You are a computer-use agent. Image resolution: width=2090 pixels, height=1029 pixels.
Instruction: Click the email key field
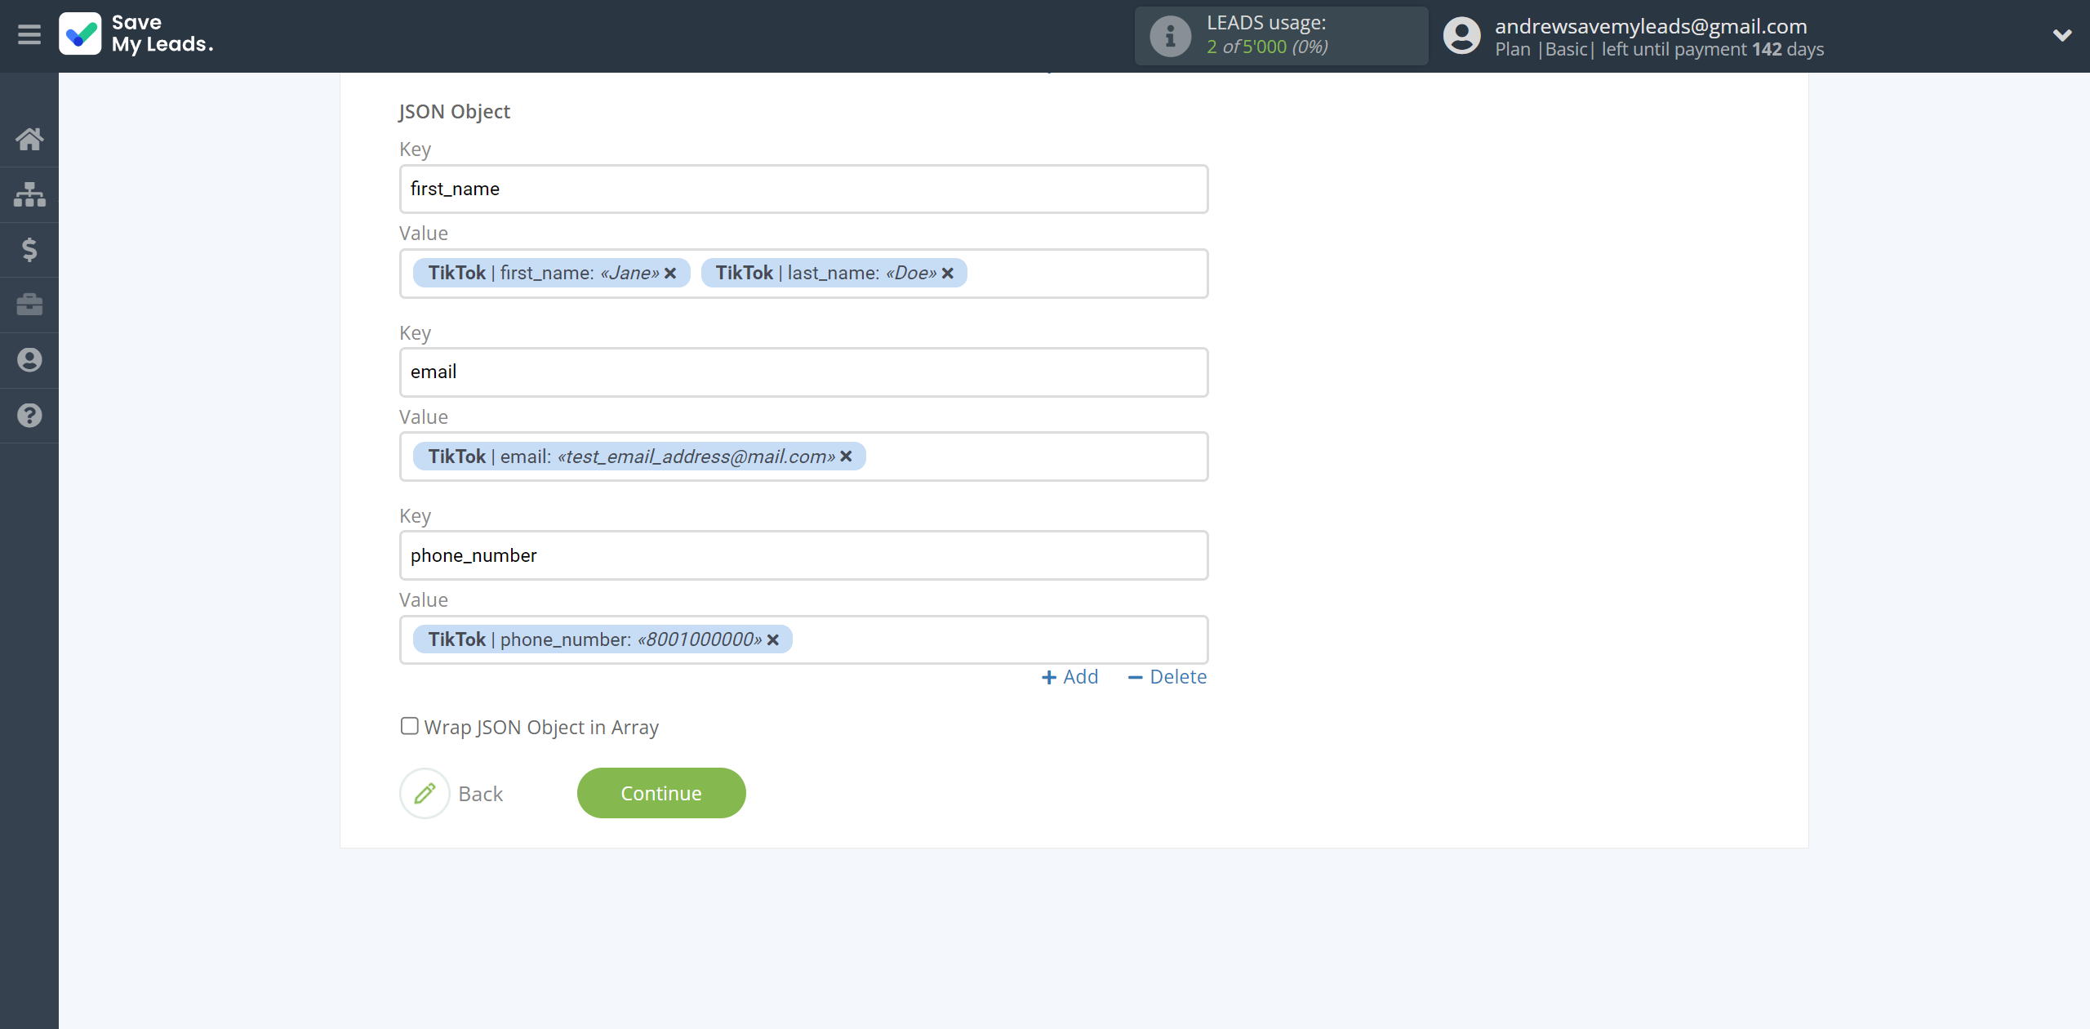[x=803, y=372]
